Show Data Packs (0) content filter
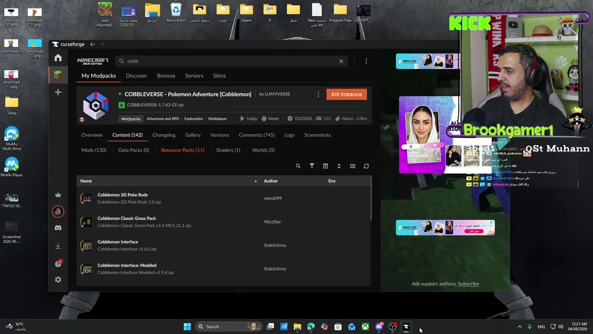This screenshot has width=593, height=334. 133,150
